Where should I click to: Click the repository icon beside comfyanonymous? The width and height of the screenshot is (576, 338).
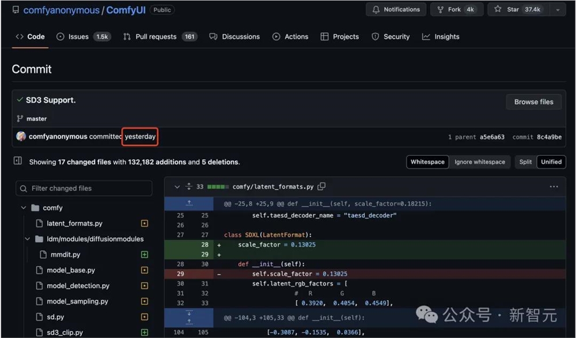pyautogui.click(x=16, y=10)
